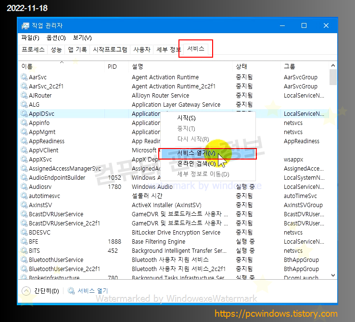355x322 pixels.
Task: Click the gear icon beside AJRouter
Action: [x=24, y=95]
